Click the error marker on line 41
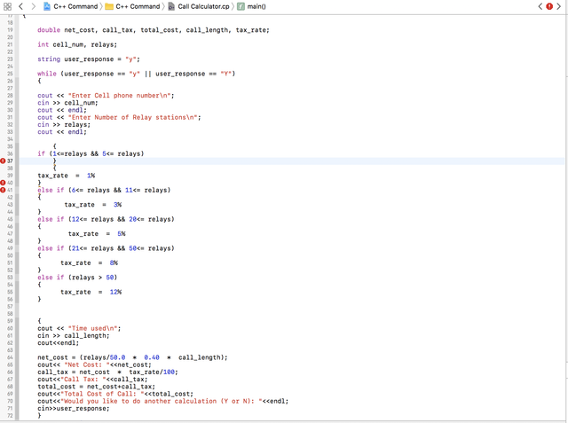 [3, 190]
